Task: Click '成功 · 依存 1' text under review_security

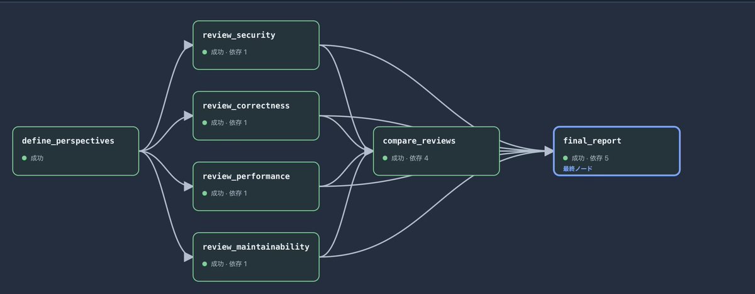Action: [229, 52]
